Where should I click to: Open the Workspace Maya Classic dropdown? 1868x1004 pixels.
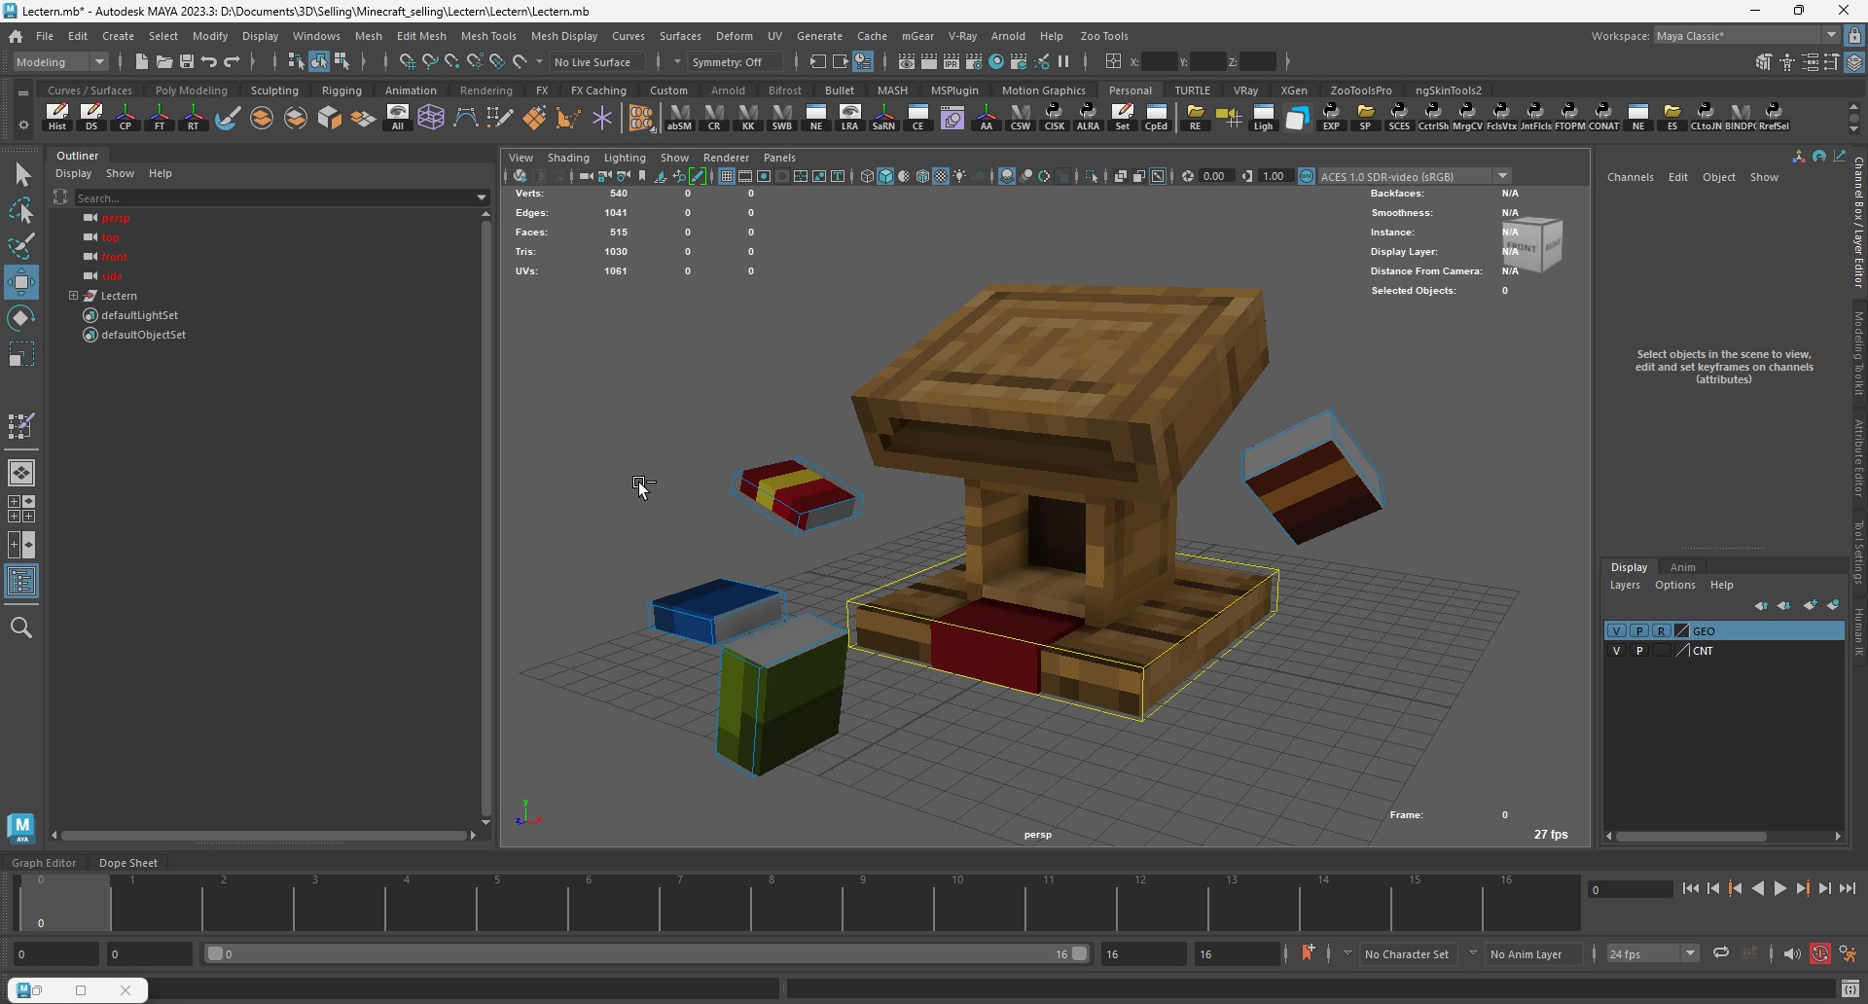click(x=1746, y=35)
